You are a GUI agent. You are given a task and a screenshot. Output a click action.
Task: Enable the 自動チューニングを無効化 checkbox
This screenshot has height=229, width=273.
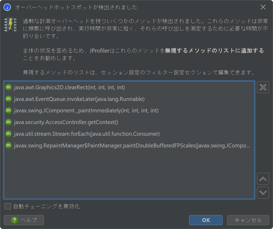pyautogui.click(x=8, y=206)
